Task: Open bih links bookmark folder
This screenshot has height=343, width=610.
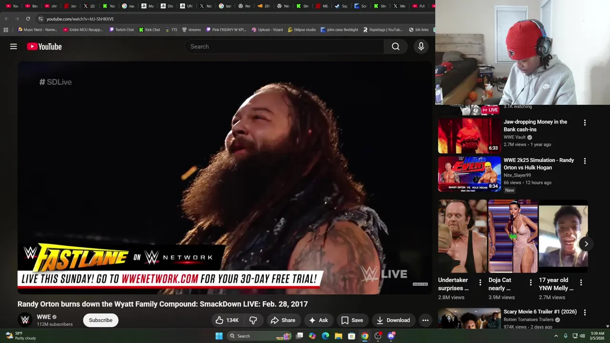Action: tap(419, 30)
